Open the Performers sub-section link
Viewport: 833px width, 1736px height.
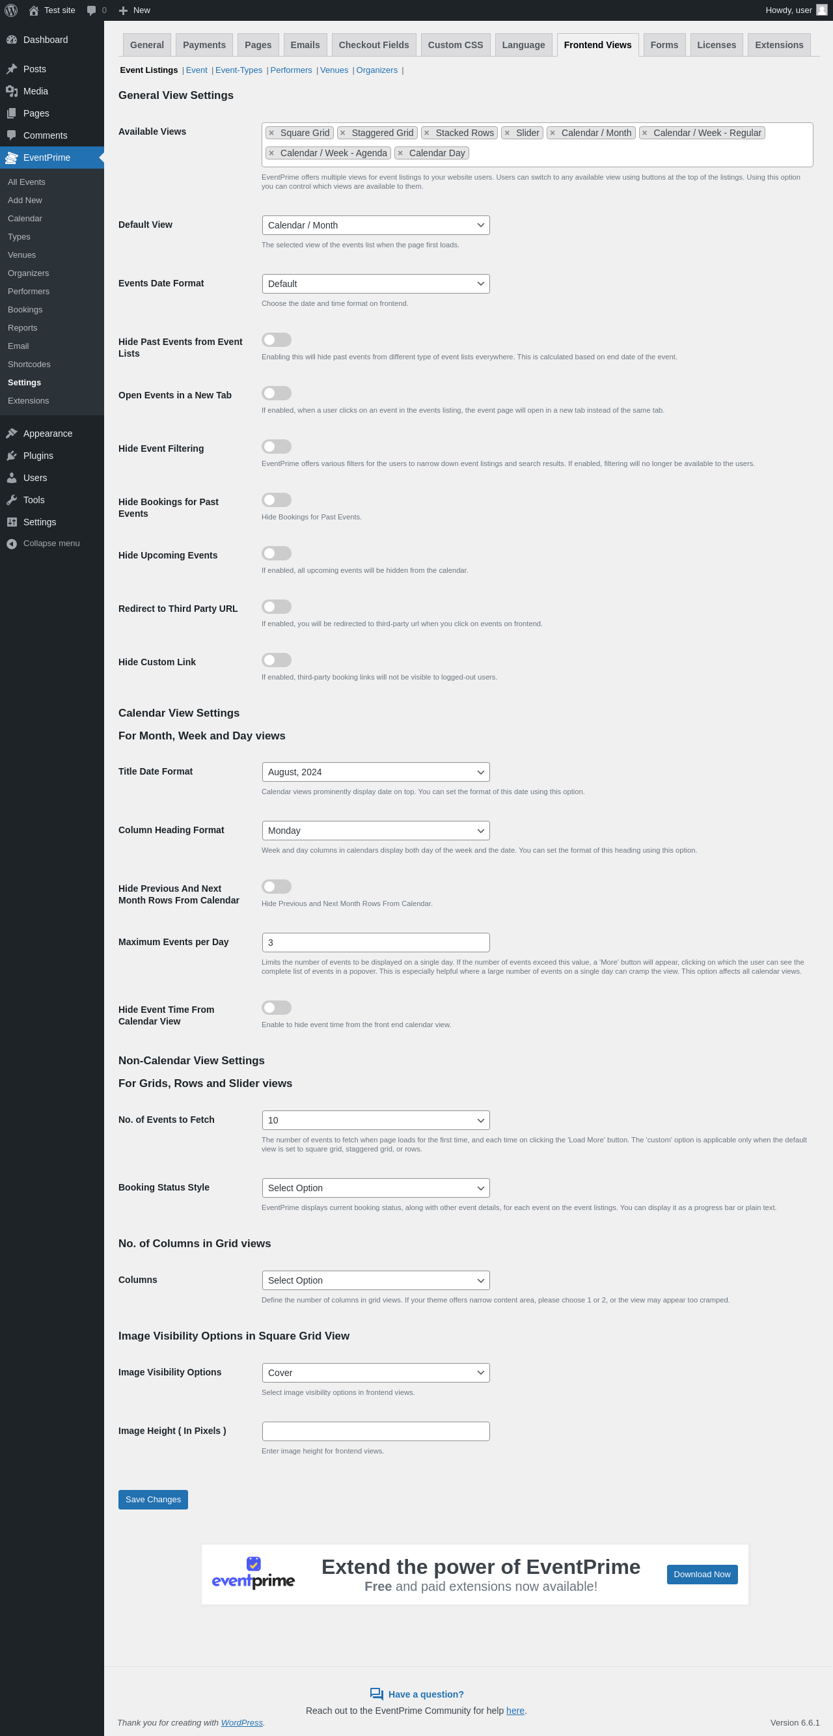290,70
